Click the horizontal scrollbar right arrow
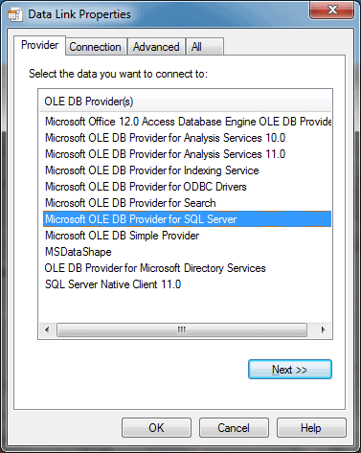This screenshot has height=453, width=361. 324,329
